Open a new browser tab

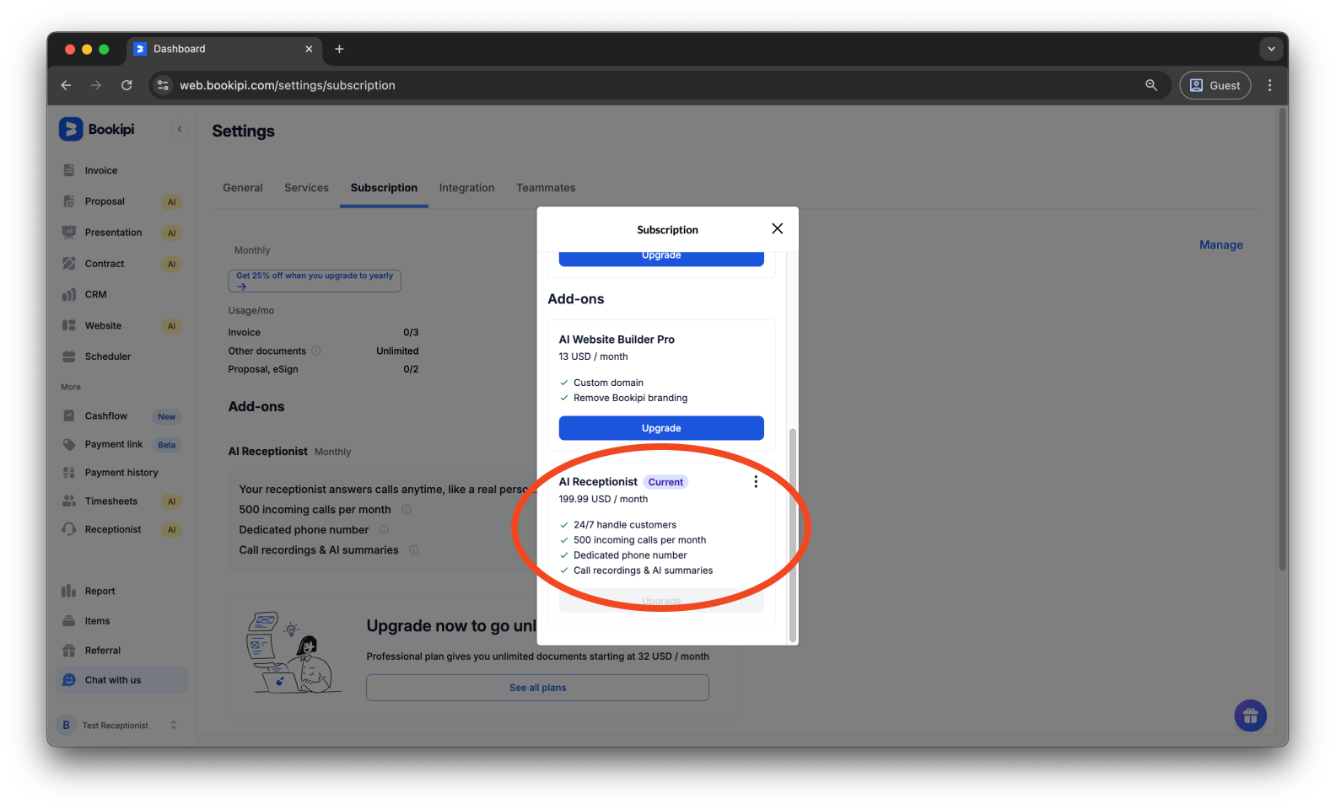339,49
